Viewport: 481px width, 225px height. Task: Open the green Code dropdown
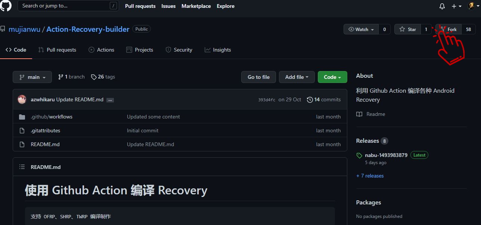[332, 77]
